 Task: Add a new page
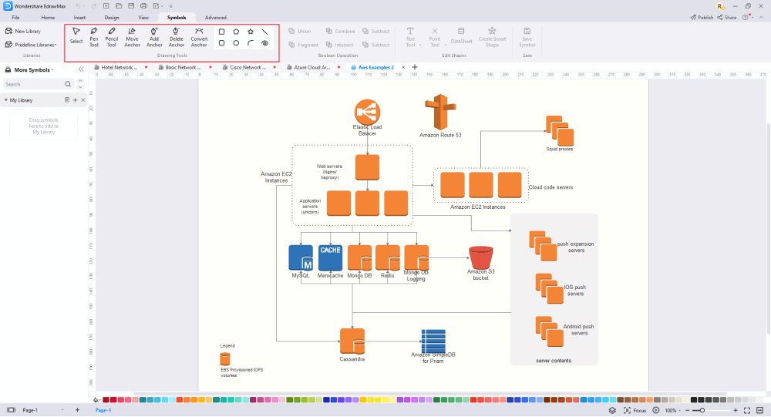(77, 409)
